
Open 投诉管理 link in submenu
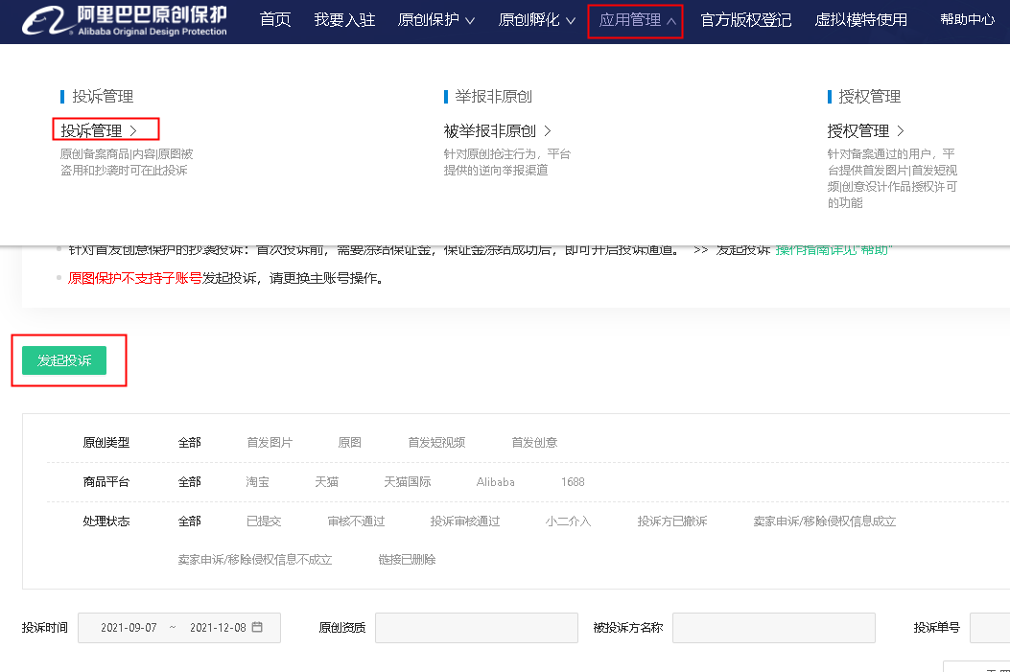click(x=99, y=130)
